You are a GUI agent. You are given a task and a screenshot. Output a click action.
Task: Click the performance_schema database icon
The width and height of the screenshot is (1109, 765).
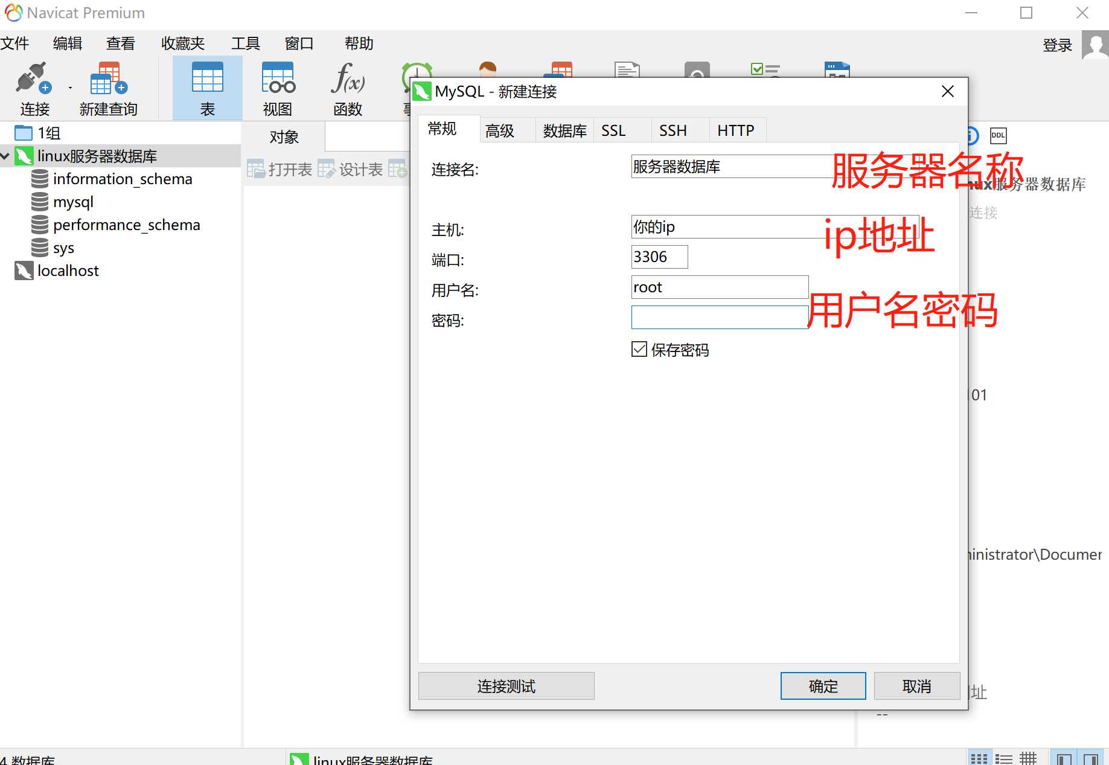pos(40,225)
